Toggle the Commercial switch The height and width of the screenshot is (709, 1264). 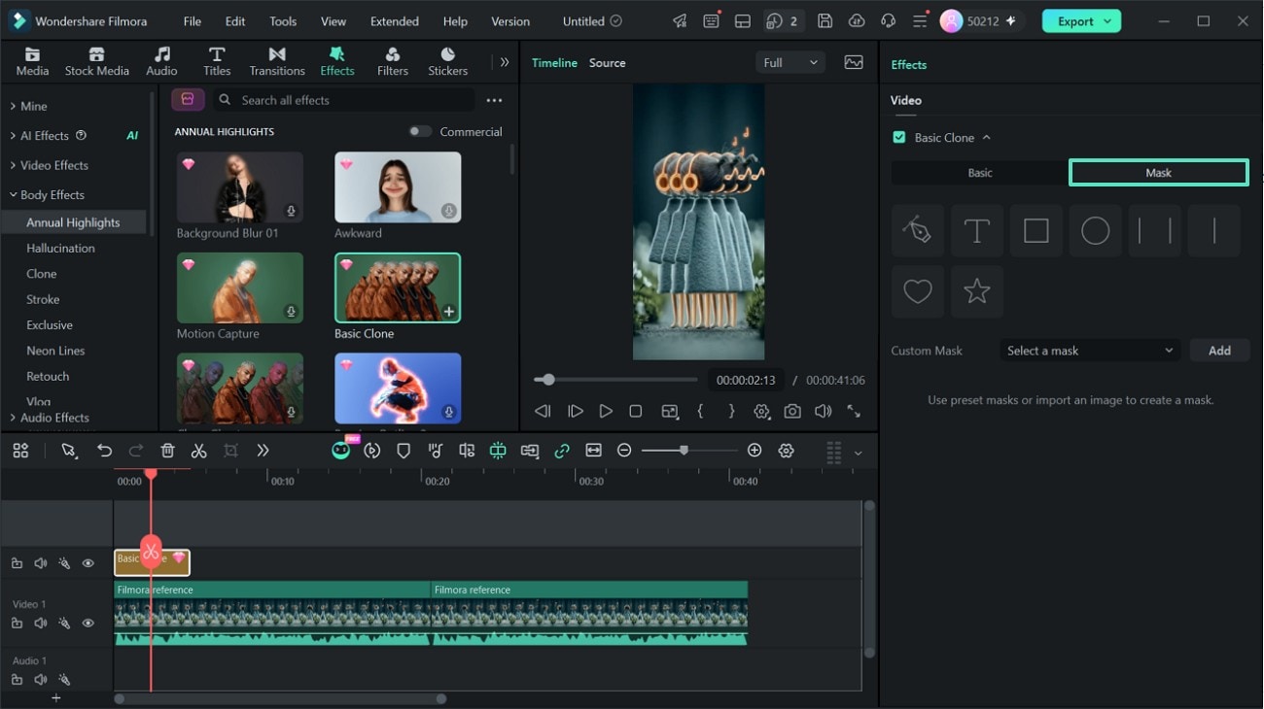[420, 132]
